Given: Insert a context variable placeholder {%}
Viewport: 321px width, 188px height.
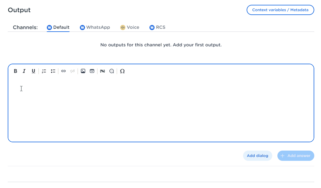Looking at the screenshot, I should click(x=102, y=71).
